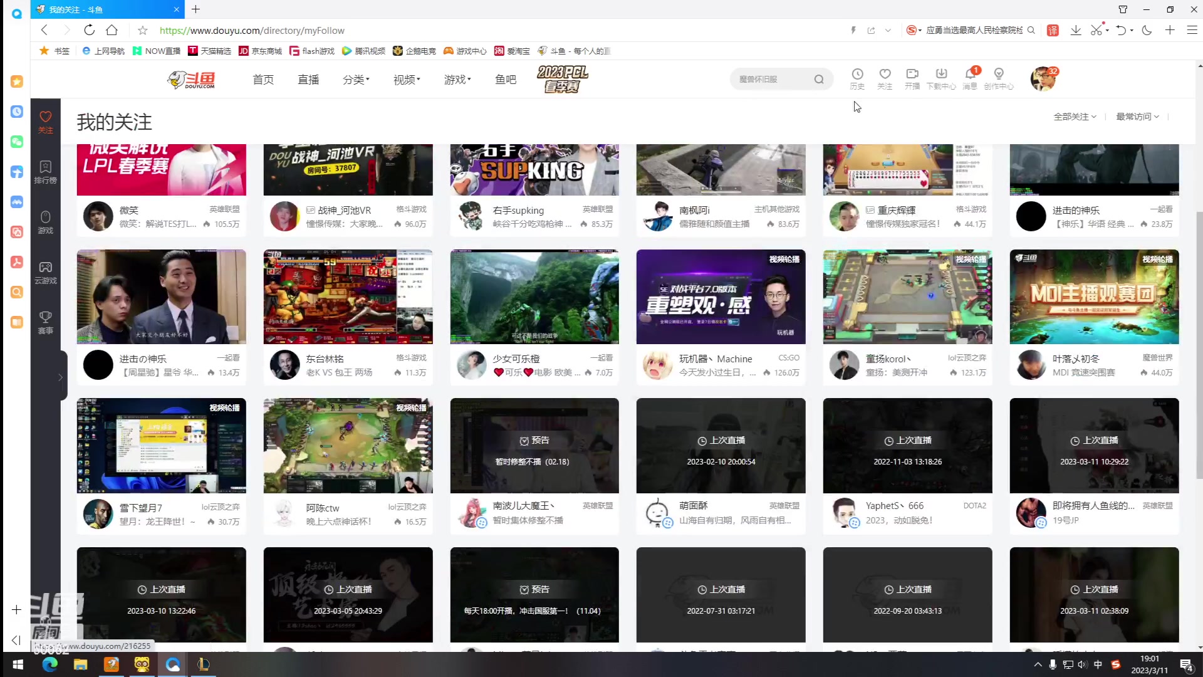The image size is (1203, 677).
Task: Open File Explorer from the taskbar
Action: 80,664
